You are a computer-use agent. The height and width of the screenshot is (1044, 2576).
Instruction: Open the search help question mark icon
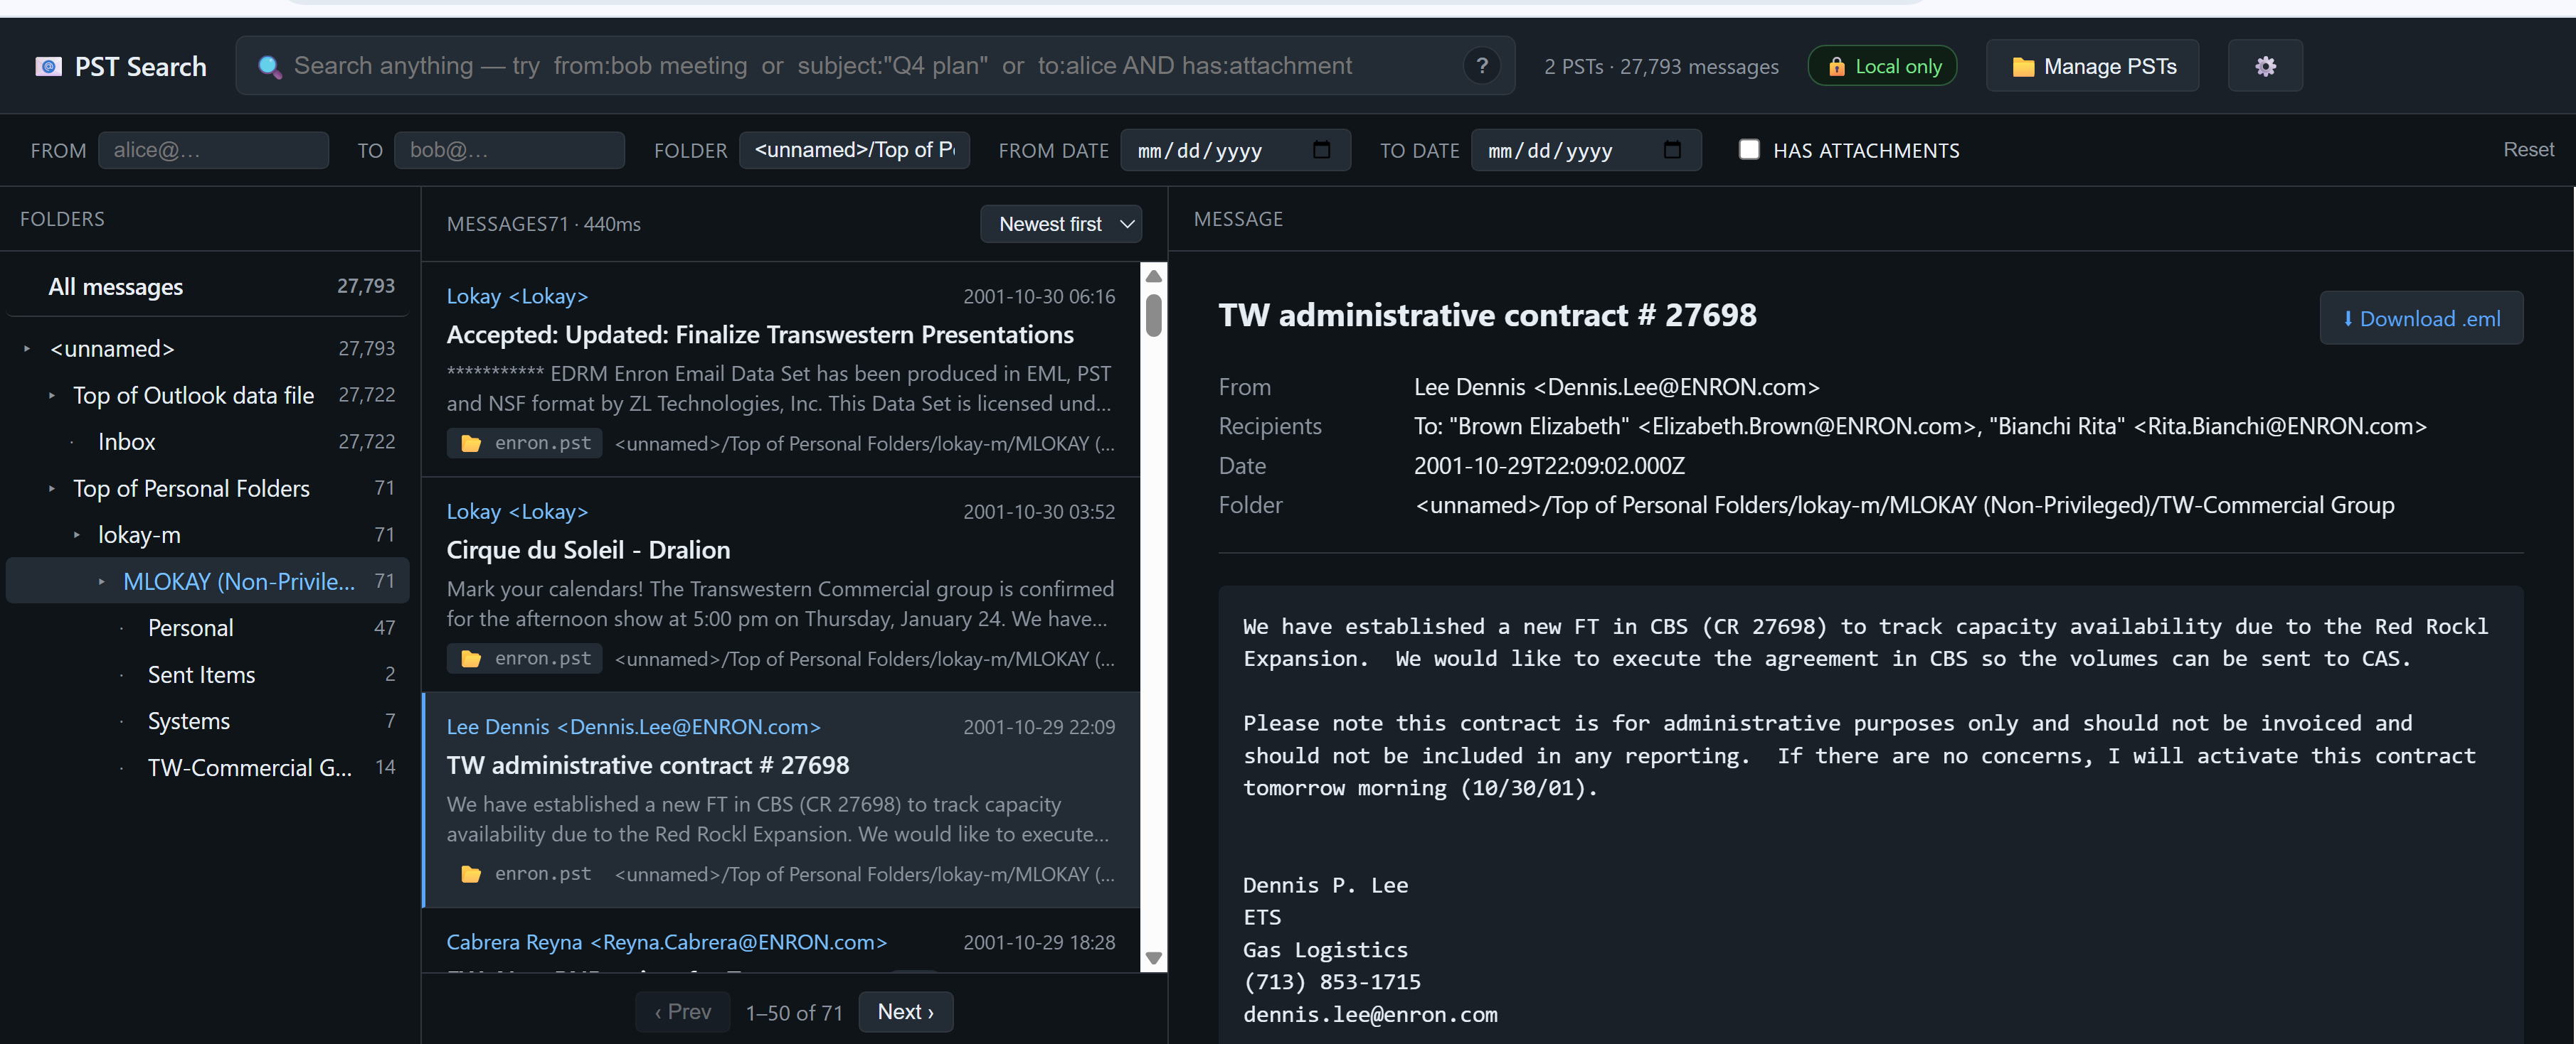point(1481,66)
